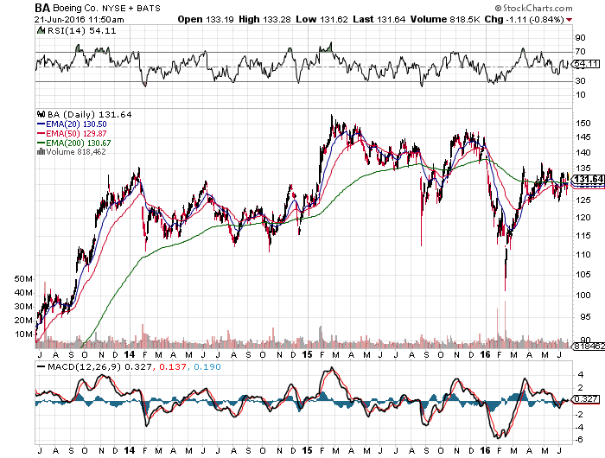Viewport: 605px width, 458px height.
Task: Click the -4 label on MACD axis
Action: point(577,427)
